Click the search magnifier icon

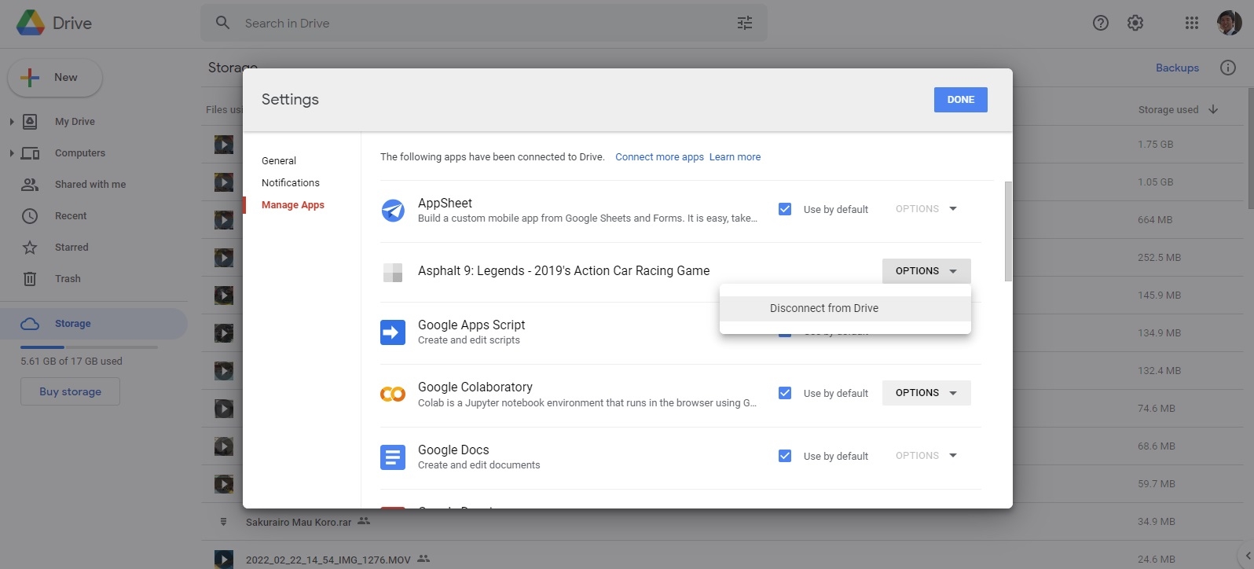point(223,23)
